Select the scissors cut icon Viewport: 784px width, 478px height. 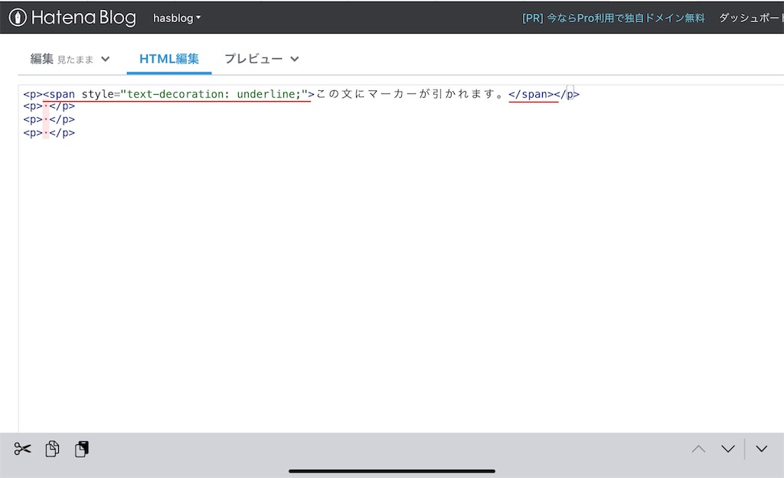point(21,449)
